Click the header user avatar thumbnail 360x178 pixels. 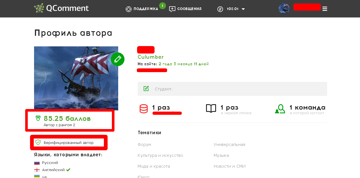tap(284, 9)
